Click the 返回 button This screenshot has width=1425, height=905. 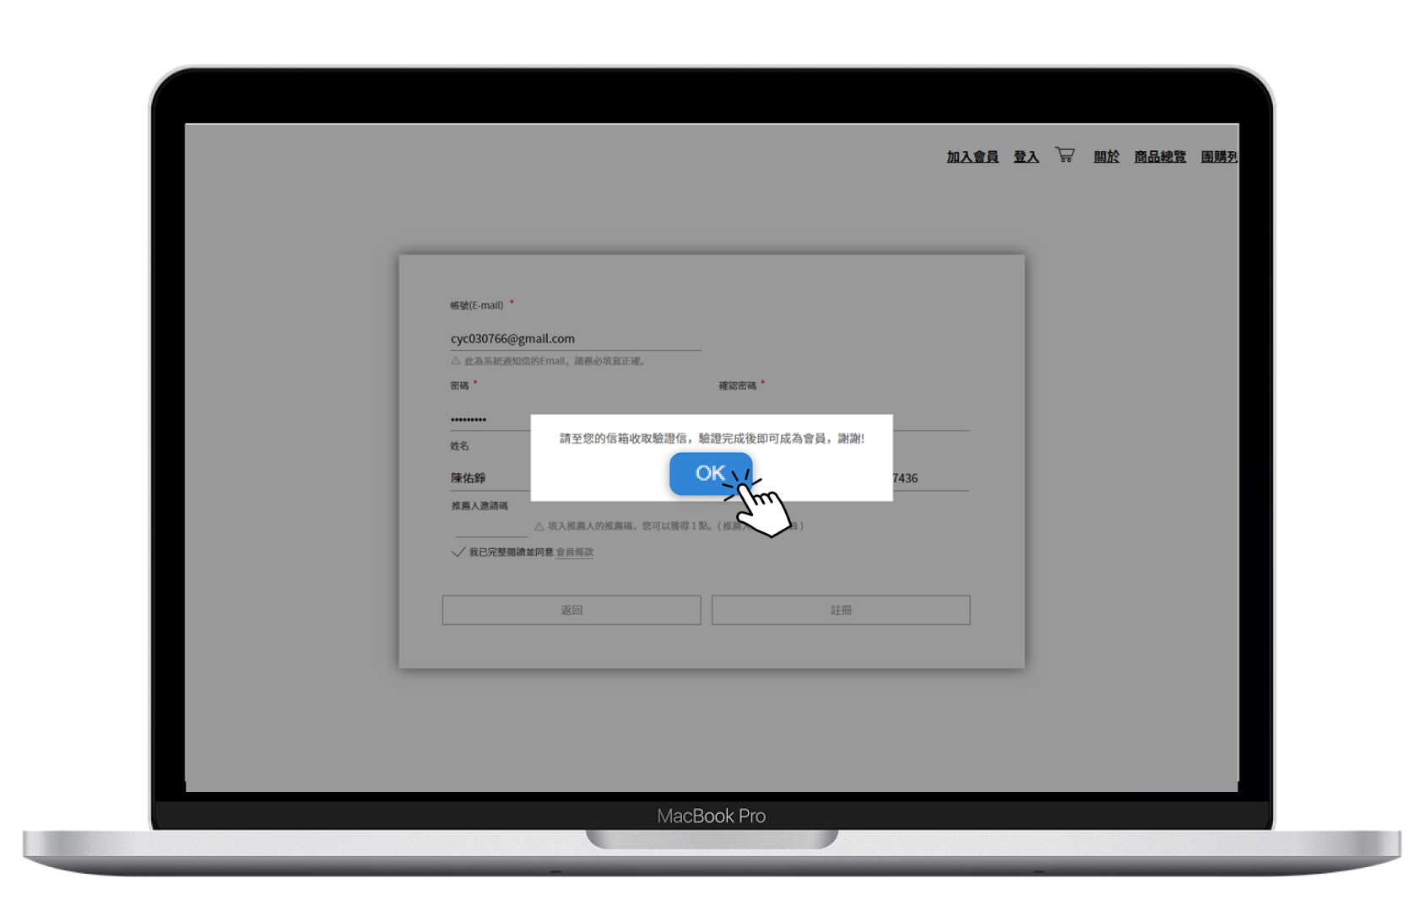(572, 610)
